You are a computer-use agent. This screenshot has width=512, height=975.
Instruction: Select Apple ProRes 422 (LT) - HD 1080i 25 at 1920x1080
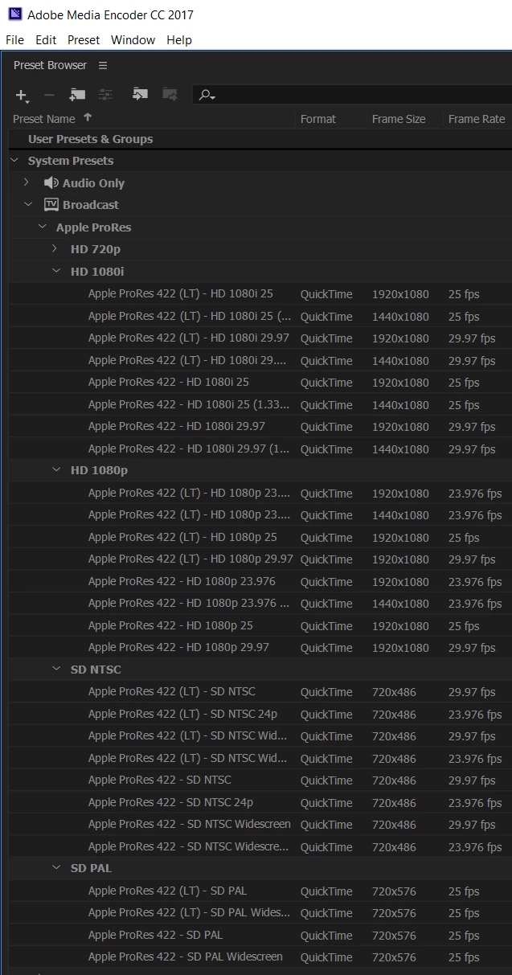[260, 294]
